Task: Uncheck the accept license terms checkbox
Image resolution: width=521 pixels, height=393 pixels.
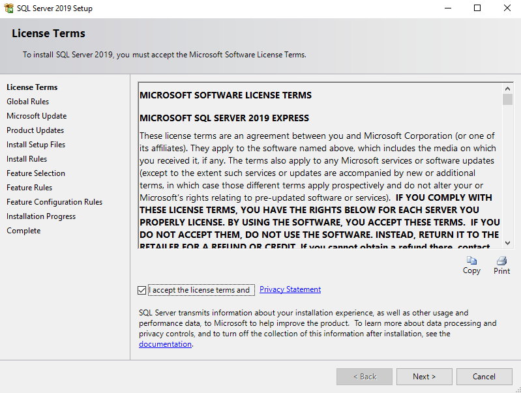Action: click(142, 290)
